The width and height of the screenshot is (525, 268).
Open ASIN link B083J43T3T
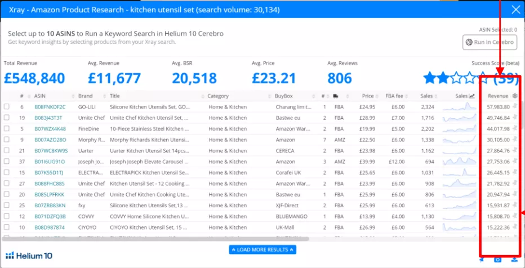click(x=48, y=118)
